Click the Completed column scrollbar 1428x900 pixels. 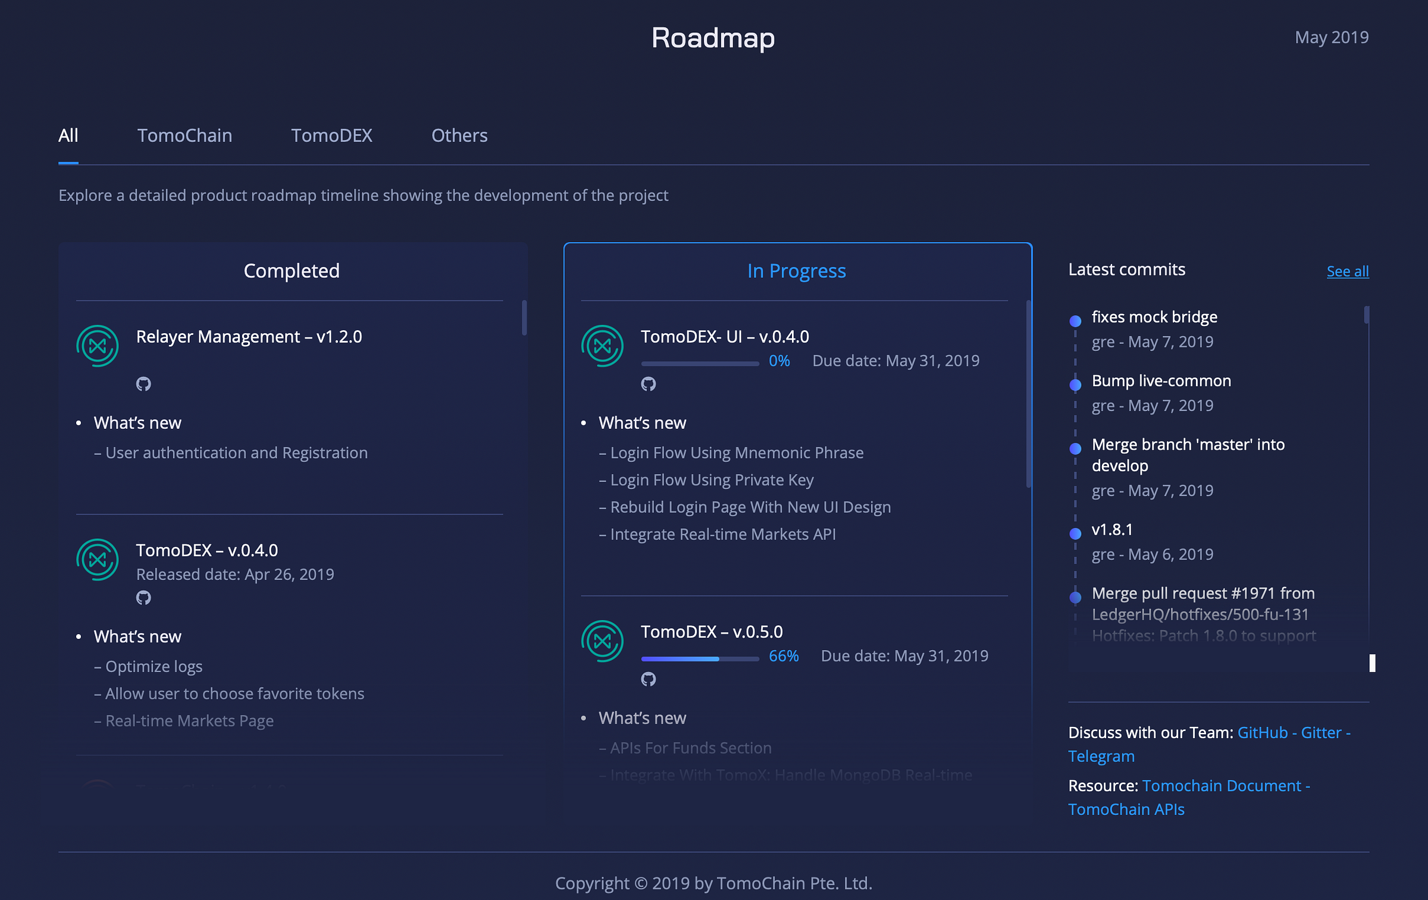click(x=524, y=318)
